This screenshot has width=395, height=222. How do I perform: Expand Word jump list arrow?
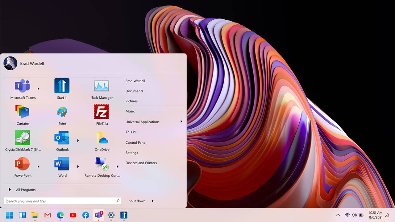click(78, 166)
